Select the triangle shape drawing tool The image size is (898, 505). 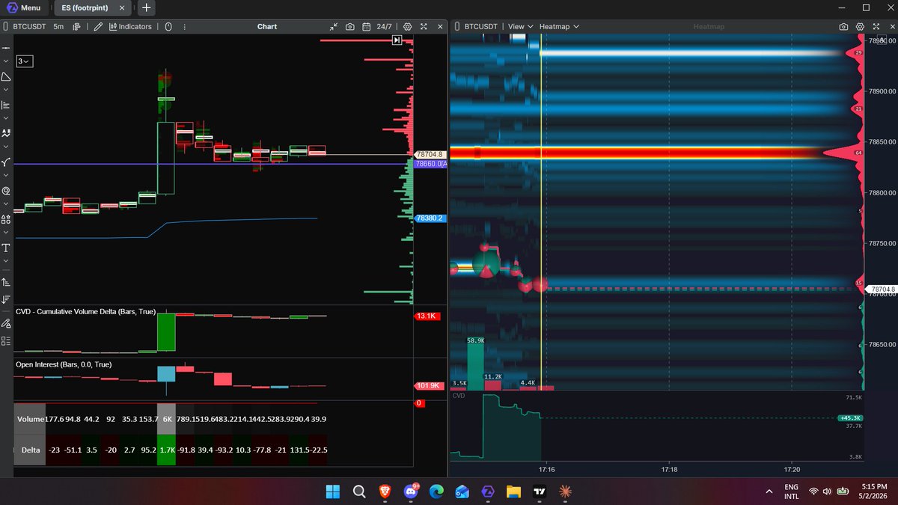[x=6, y=76]
